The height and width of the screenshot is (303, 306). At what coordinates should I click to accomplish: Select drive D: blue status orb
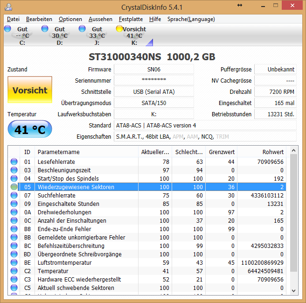(45, 28)
